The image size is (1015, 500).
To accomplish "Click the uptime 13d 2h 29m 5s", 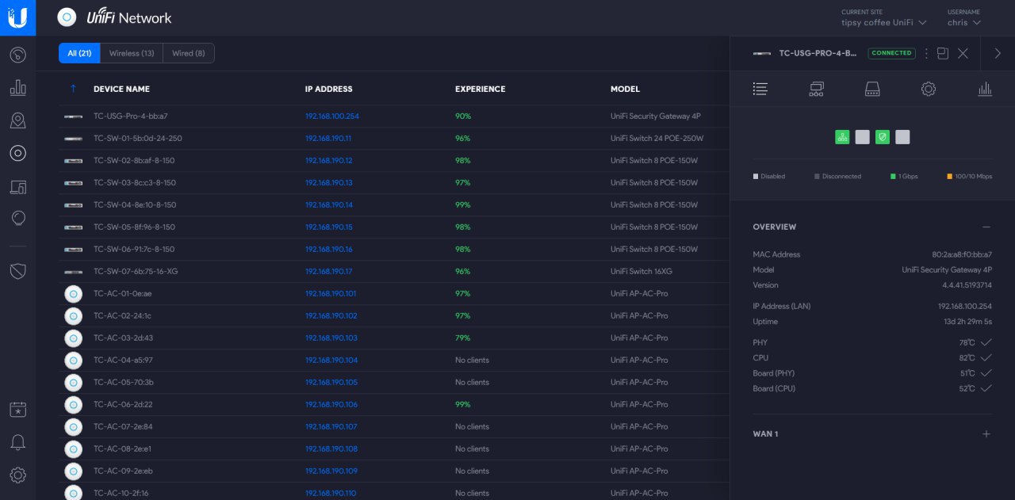I will [x=967, y=322].
